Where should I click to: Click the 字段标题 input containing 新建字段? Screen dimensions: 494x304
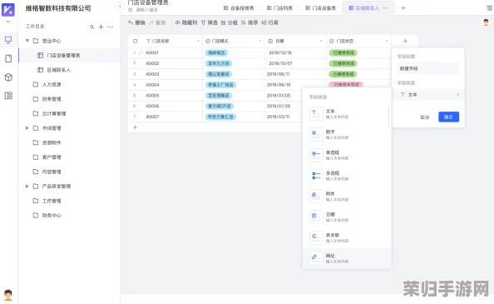point(427,68)
